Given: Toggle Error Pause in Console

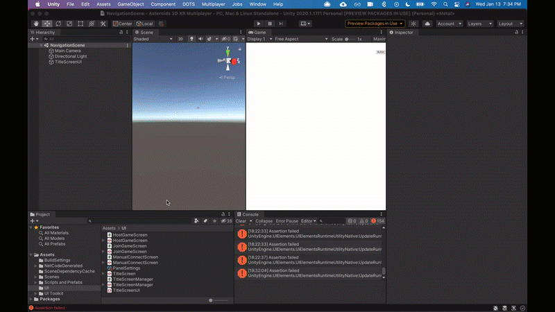Looking at the screenshot, I should [x=287, y=221].
